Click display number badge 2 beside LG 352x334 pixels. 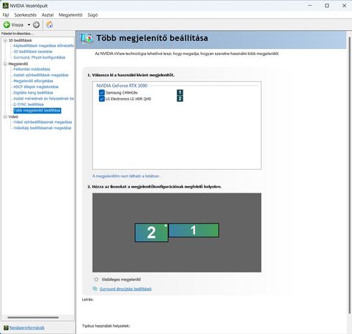180,99
